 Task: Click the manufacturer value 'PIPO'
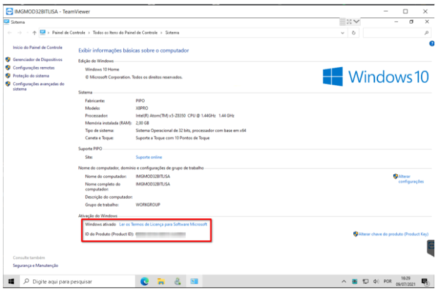140,101
